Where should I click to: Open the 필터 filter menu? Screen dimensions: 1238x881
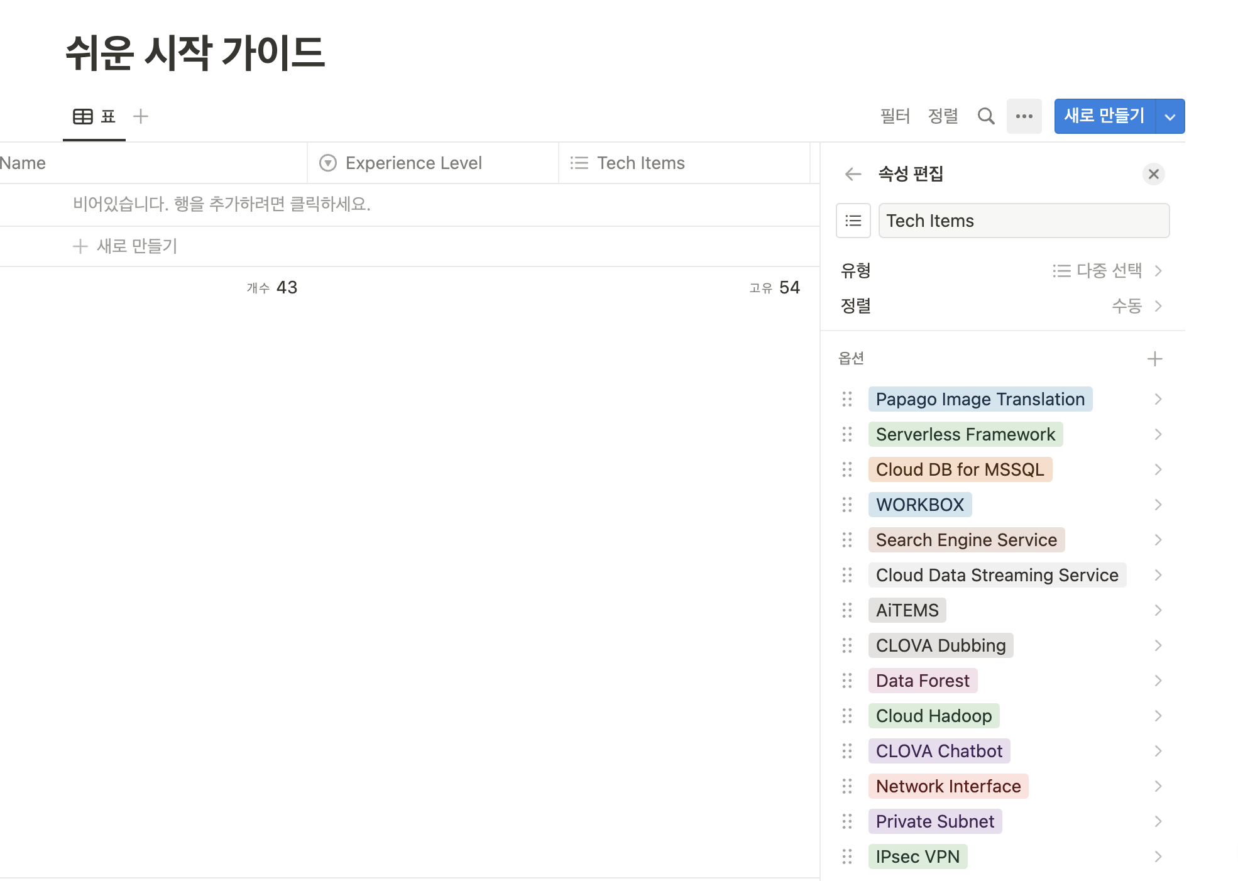point(895,116)
